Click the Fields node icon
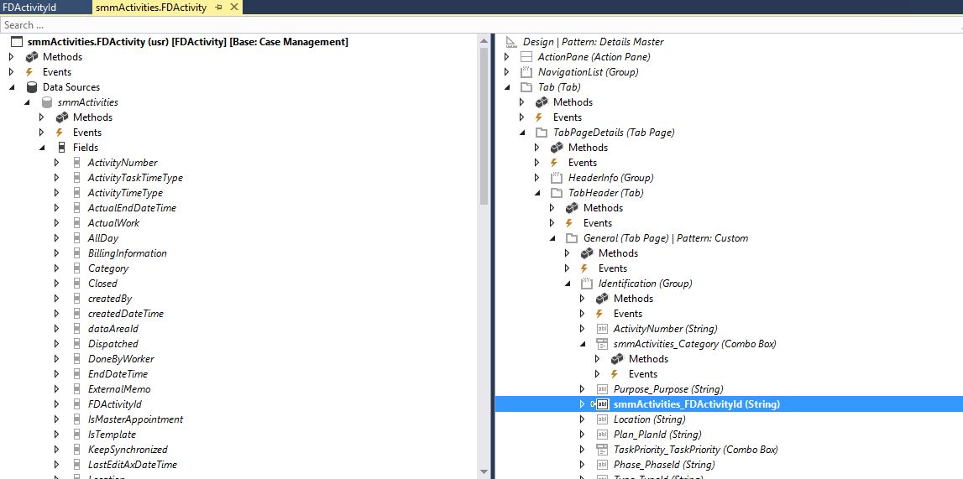 [61, 148]
